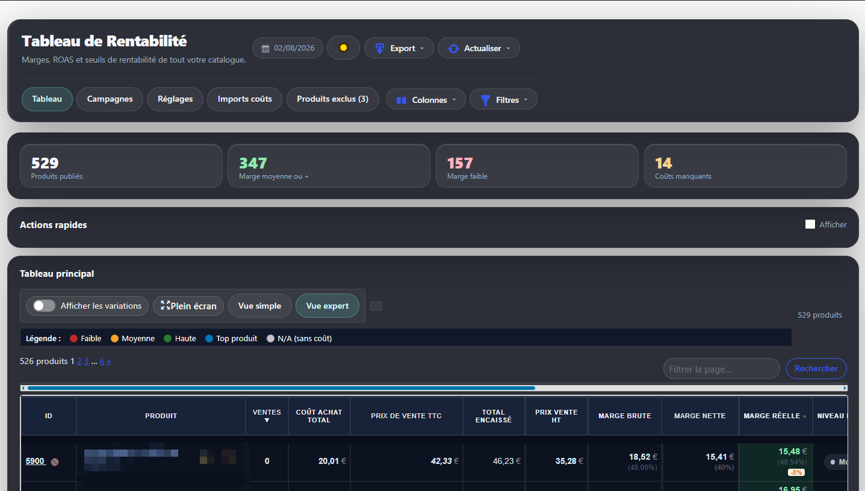Click the Rechercher button
The image size is (865, 491).
(x=816, y=368)
